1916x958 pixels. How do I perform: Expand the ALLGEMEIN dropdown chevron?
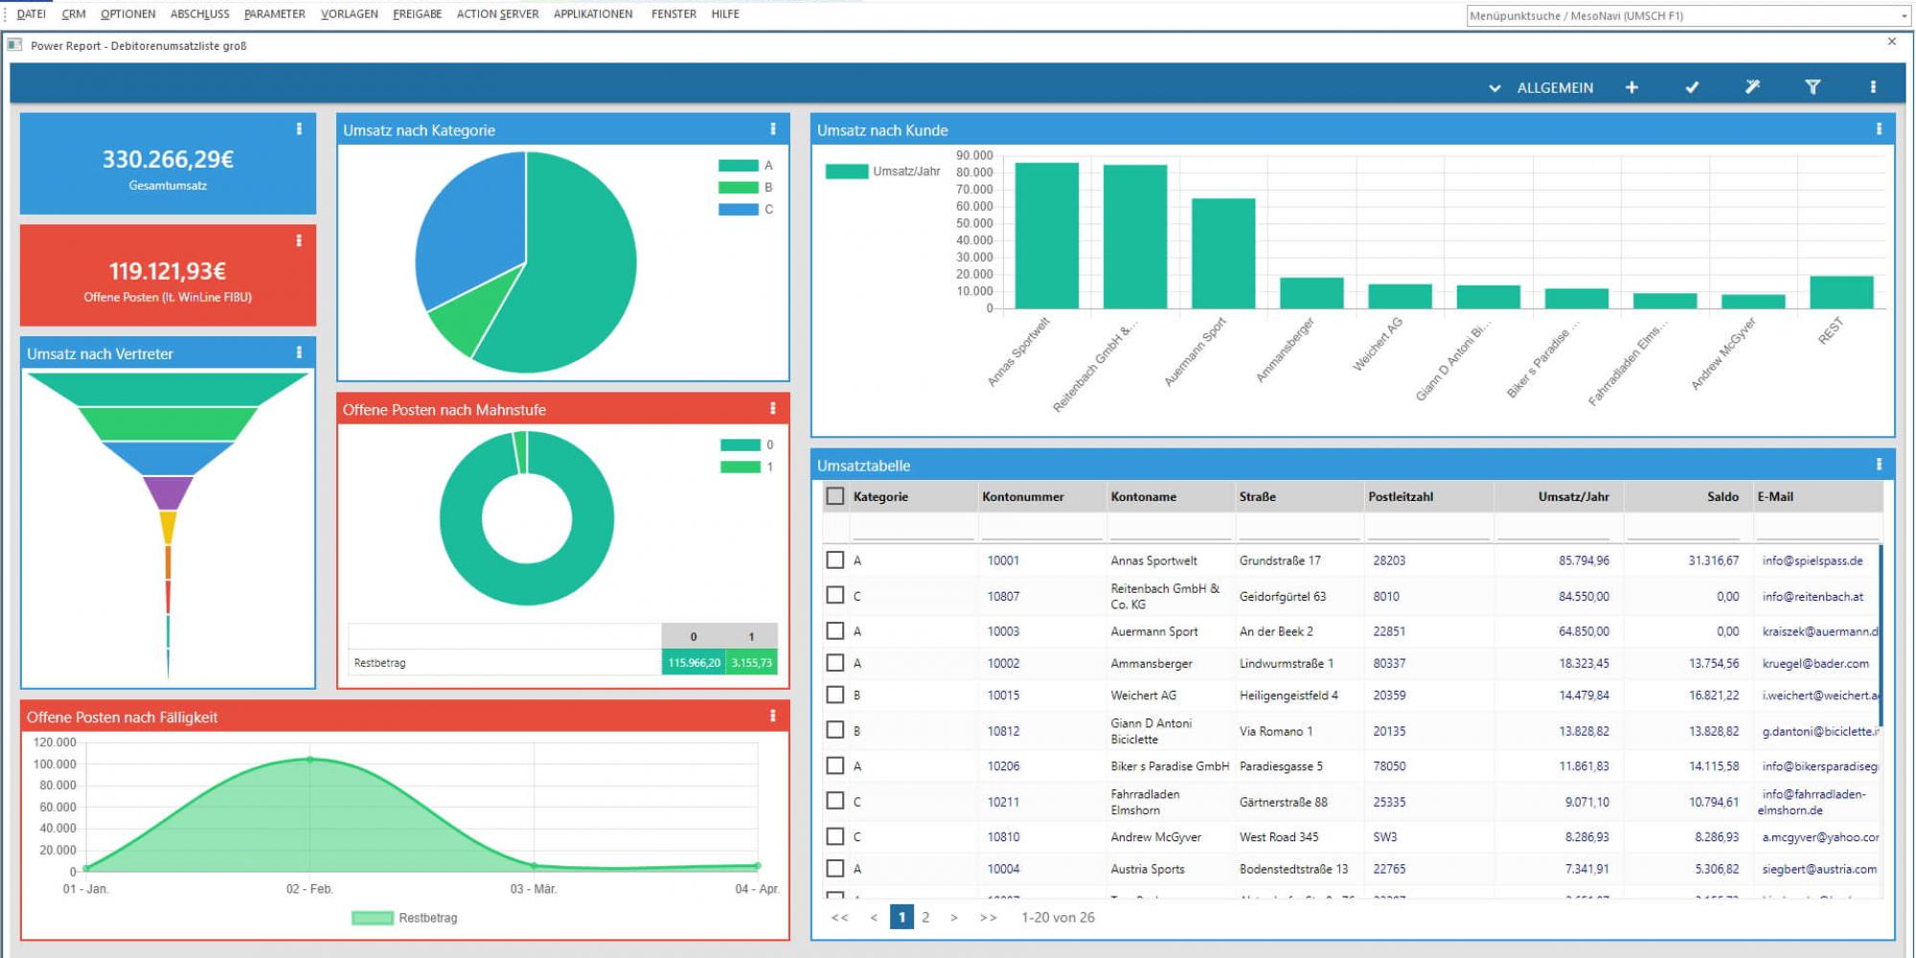pyautogui.click(x=1494, y=88)
